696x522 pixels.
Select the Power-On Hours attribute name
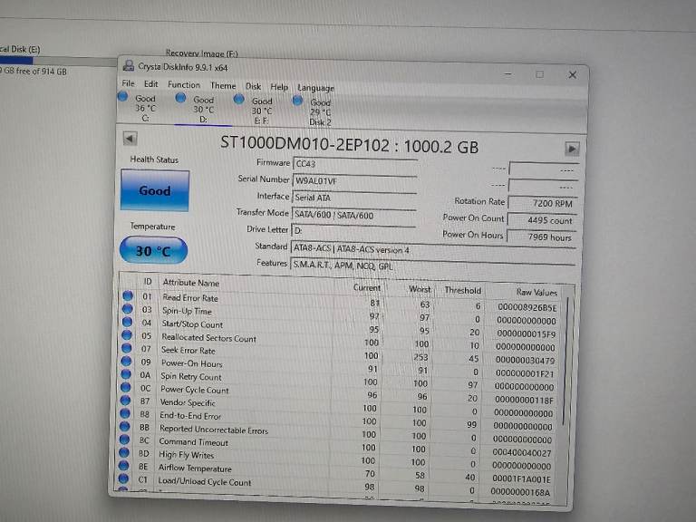click(191, 363)
